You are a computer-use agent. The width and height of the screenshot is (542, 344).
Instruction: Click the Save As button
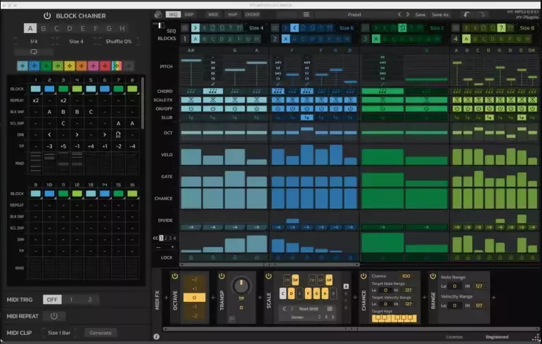click(440, 15)
